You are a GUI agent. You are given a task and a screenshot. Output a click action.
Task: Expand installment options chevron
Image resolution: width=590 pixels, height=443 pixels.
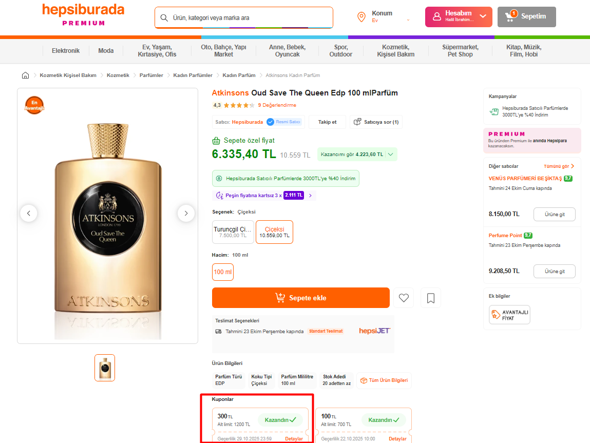point(310,196)
